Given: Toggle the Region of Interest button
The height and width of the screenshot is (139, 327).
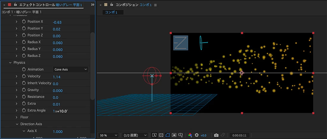Looking at the screenshot, I should click(x=174, y=135).
